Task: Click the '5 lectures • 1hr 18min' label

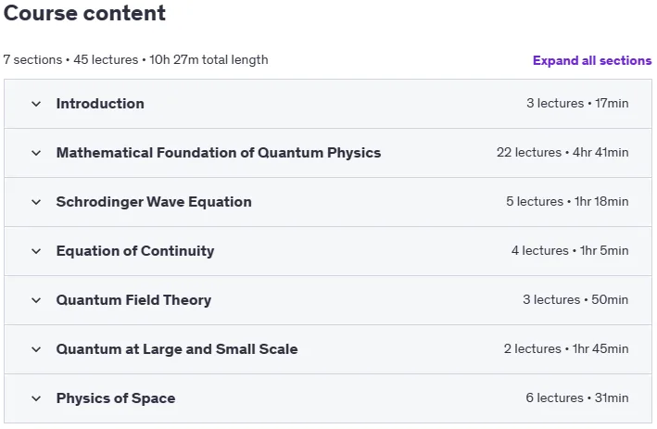Action: pos(567,201)
